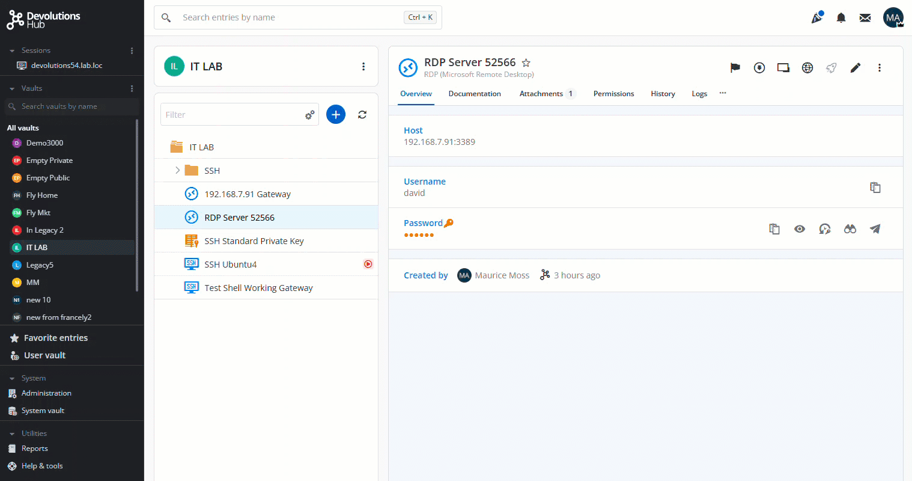
Task: Switch to the Permissions tab
Action: [x=613, y=94]
